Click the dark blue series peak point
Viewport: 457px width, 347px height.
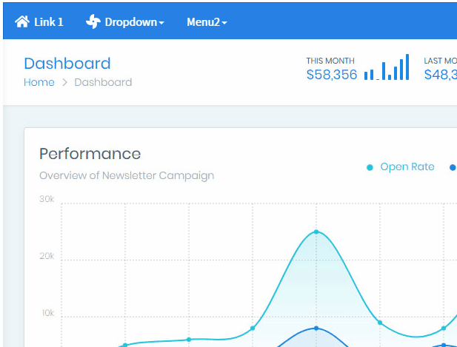click(x=316, y=329)
